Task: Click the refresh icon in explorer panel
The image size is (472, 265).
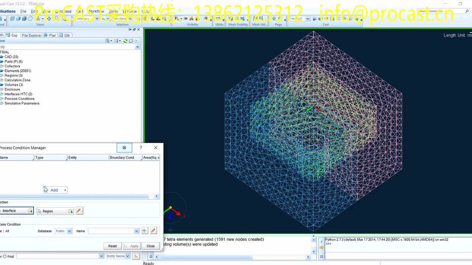Action: pyautogui.click(x=125, y=41)
